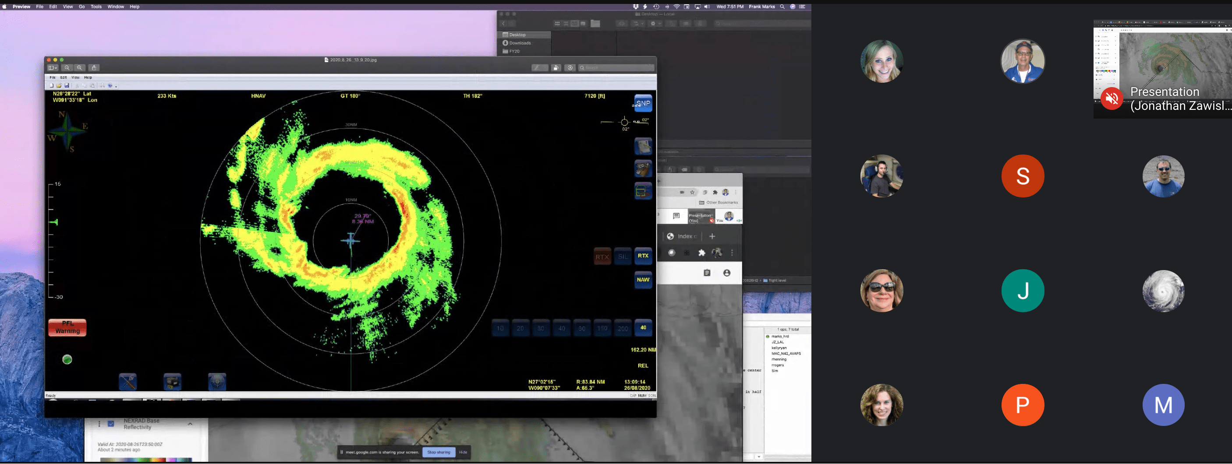Click the Preview rotate button

click(x=556, y=68)
